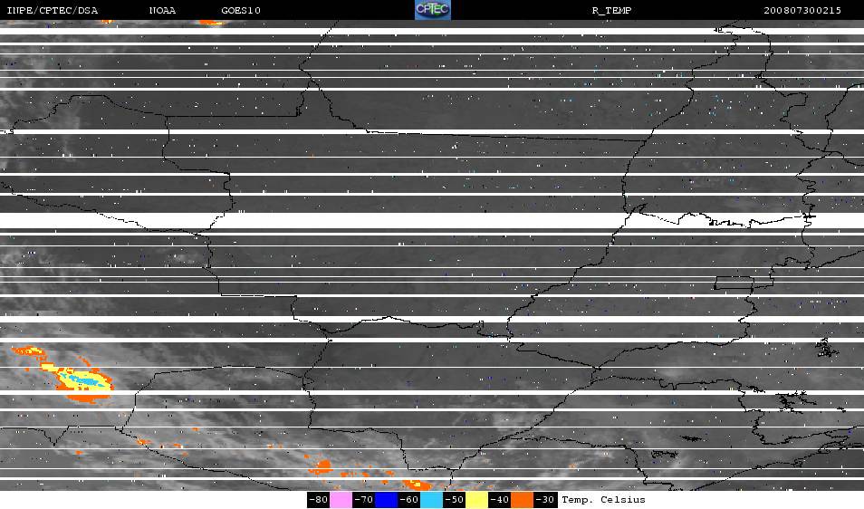Viewport: 864px width, 509px height.
Task: Click the yellow legend color swatch
Action: [477, 500]
